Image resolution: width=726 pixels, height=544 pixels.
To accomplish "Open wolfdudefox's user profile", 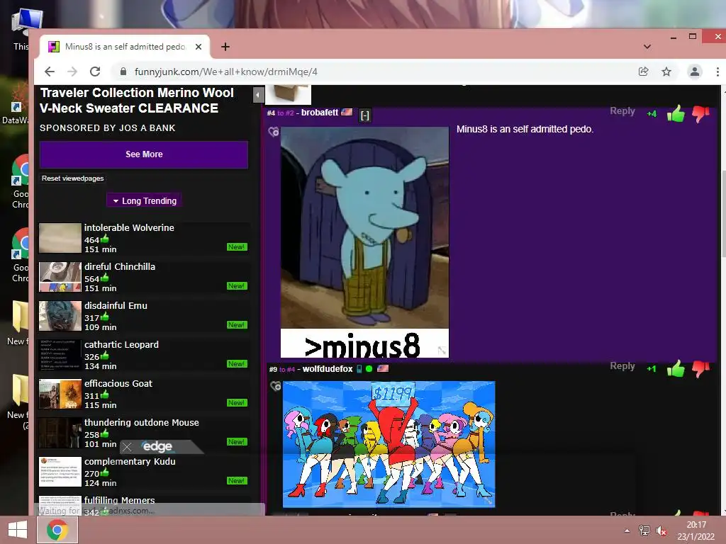I will 328,368.
